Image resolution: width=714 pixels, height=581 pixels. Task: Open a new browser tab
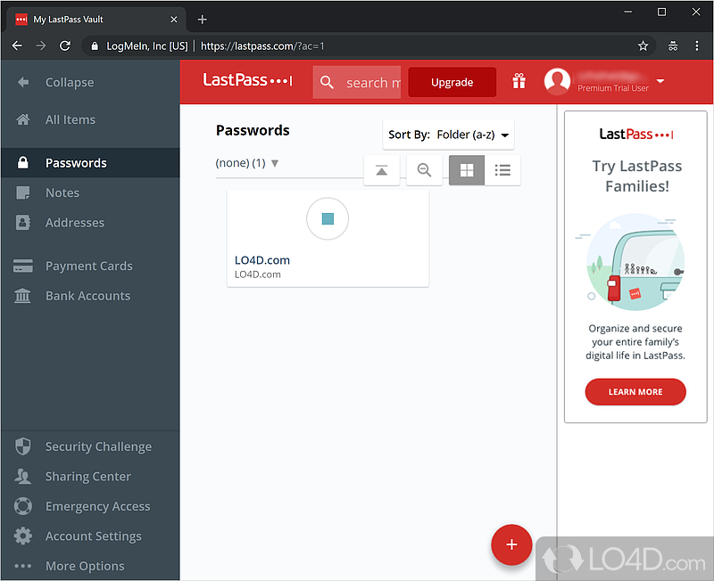coord(203,19)
